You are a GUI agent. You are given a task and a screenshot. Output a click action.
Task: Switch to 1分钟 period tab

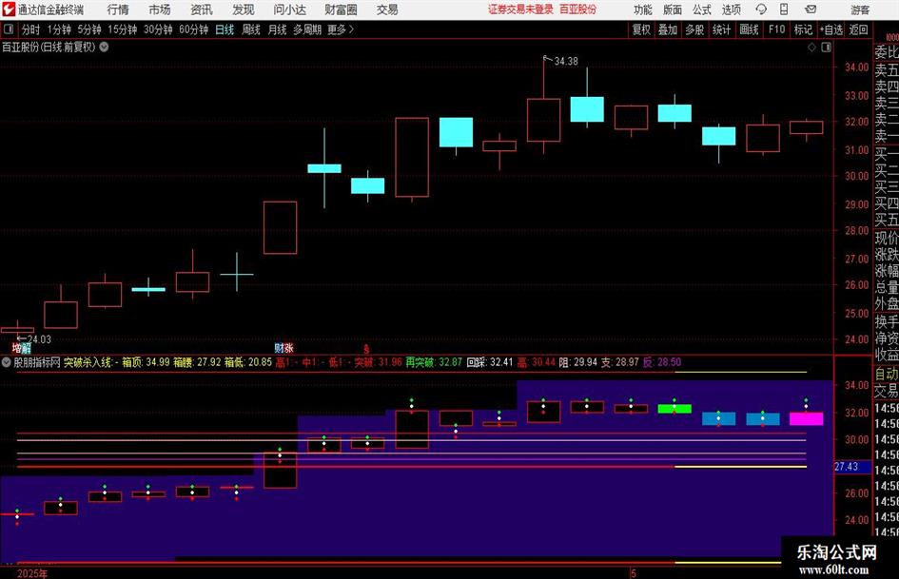pyautogui.click(x=58, y=29)
